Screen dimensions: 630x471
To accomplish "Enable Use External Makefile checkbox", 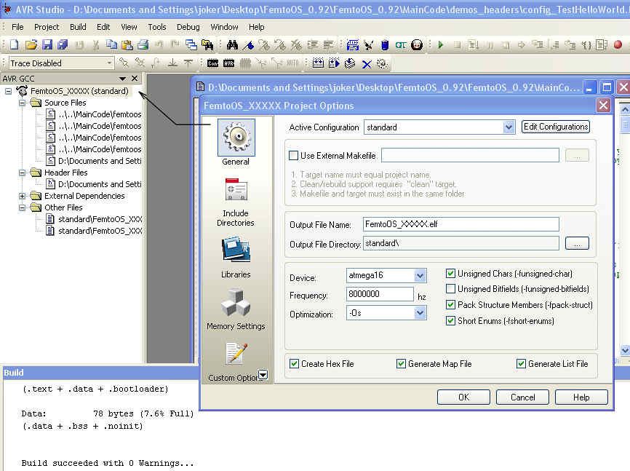I will (x=294, y=155).
